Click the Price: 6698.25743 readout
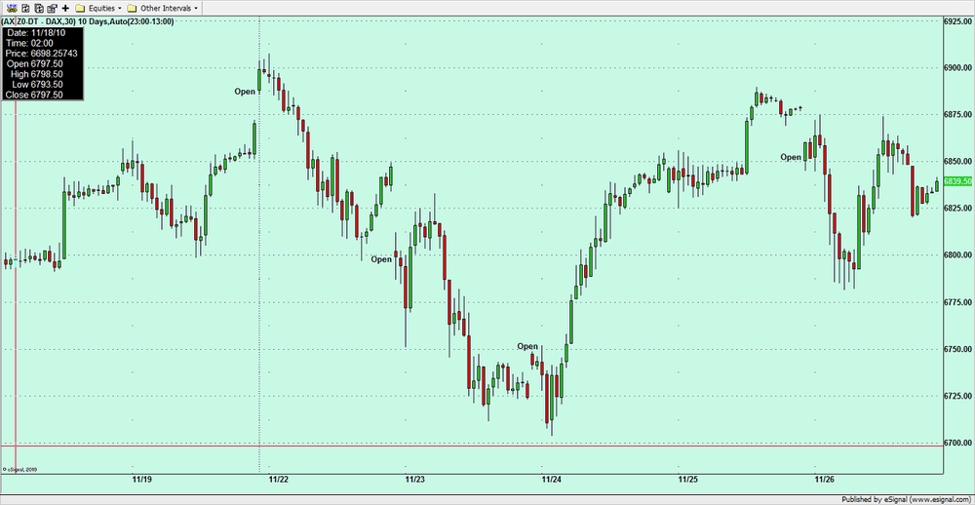 [41, 54]
